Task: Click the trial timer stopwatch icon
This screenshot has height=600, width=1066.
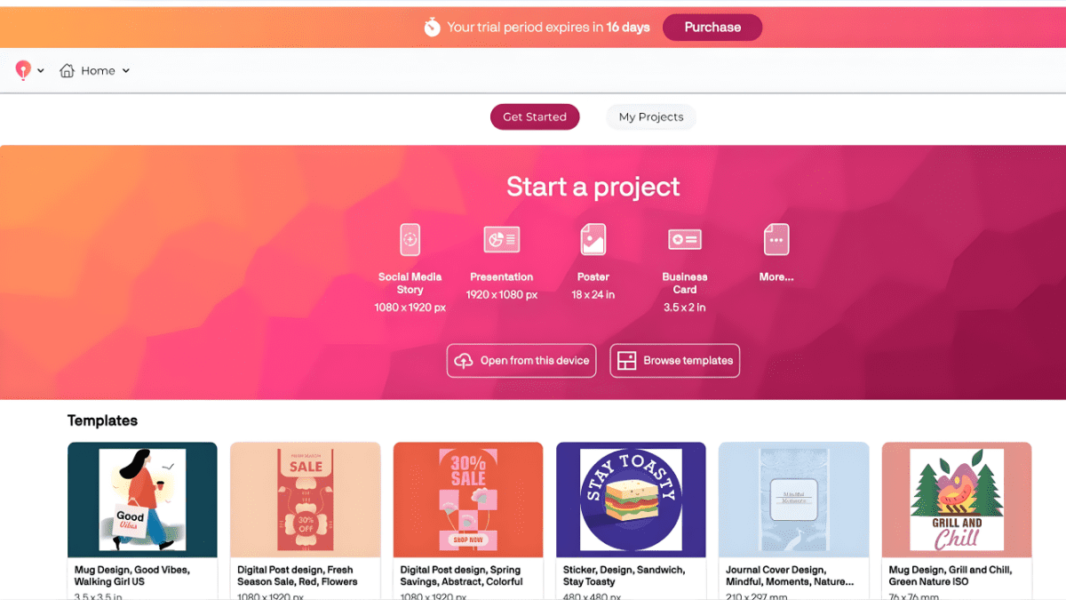Action: (x=432, y=28)
